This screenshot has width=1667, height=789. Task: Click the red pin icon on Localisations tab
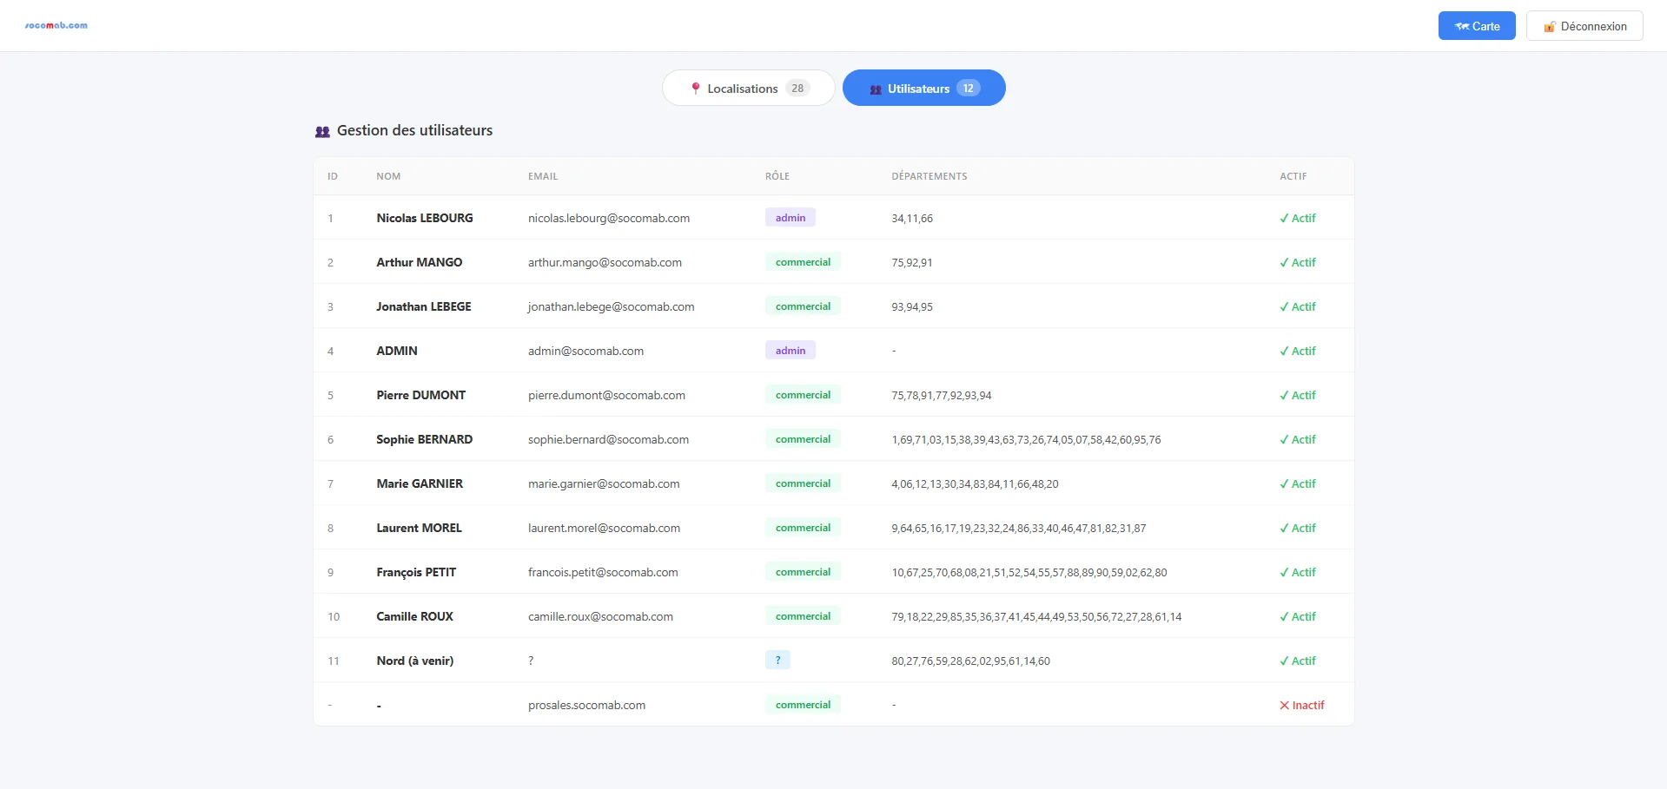point(695,88)
